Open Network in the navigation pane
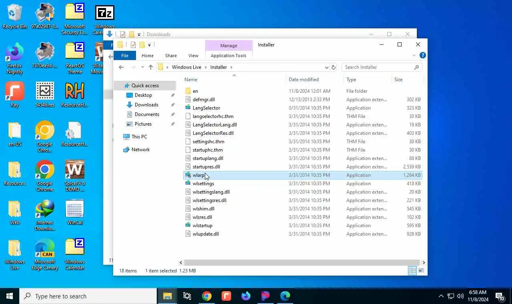The width and height of the screenshot is (512, 304). [140, 150]
